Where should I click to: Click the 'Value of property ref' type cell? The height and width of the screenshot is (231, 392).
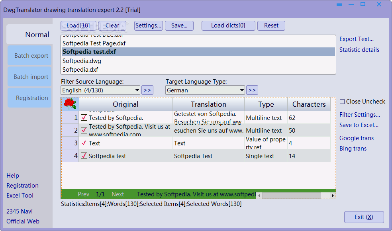point(266,143)
